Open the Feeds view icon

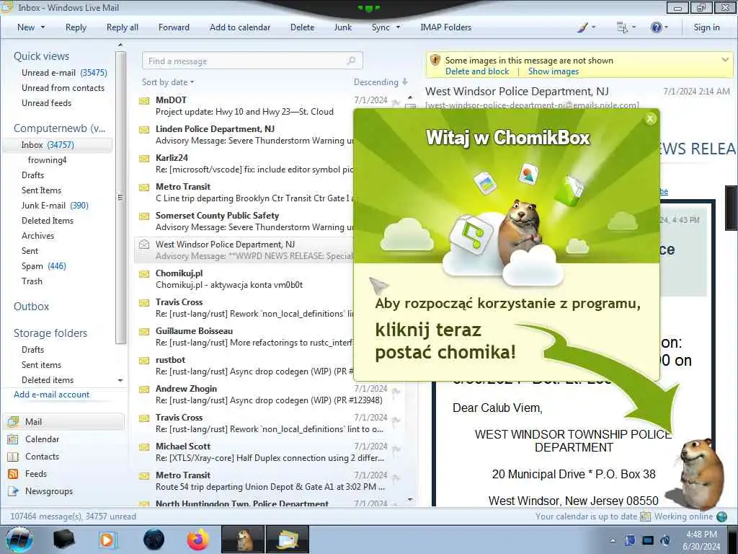[x=13, y=474]
